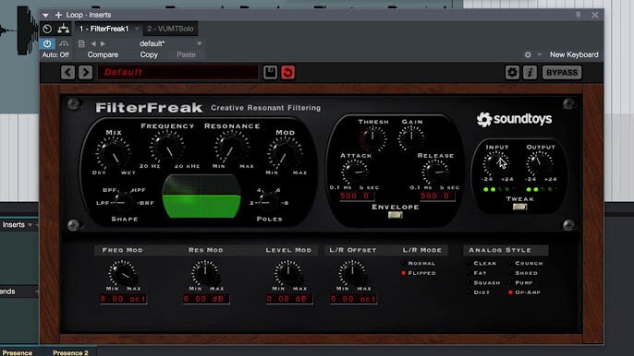Click the Compare button
634x356 pixels.
tap(103, 54)
